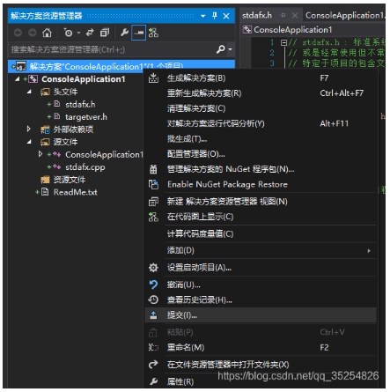Select stdafx.cpp in the tree
The height and width of the screenshot is (392, 390).
[85, 167]
